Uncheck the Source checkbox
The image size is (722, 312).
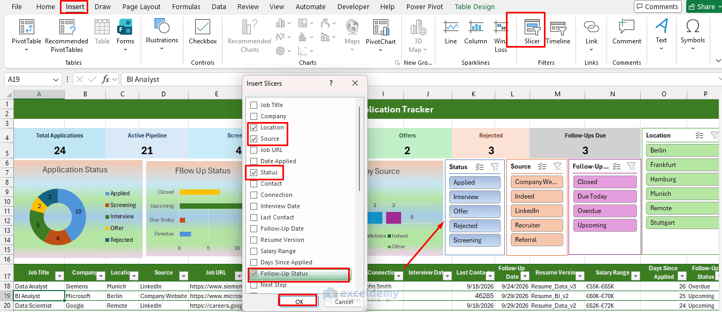coord(254,139)
